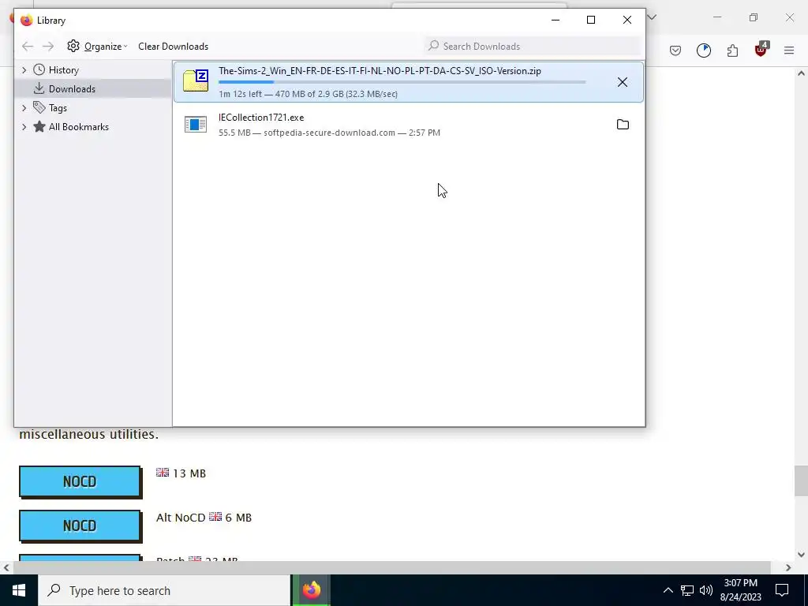Open containing folder for IECollection1721.exe

pyautogui.click(x=623, y=124)
